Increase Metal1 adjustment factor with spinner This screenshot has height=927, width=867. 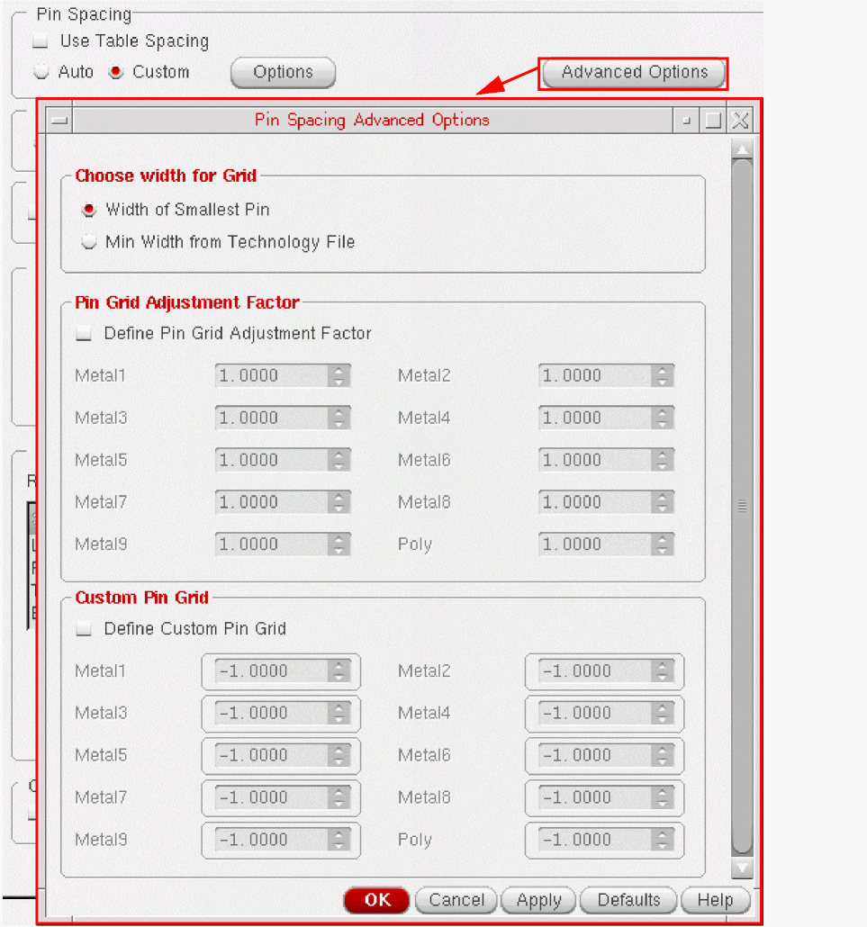coord(339,371)
